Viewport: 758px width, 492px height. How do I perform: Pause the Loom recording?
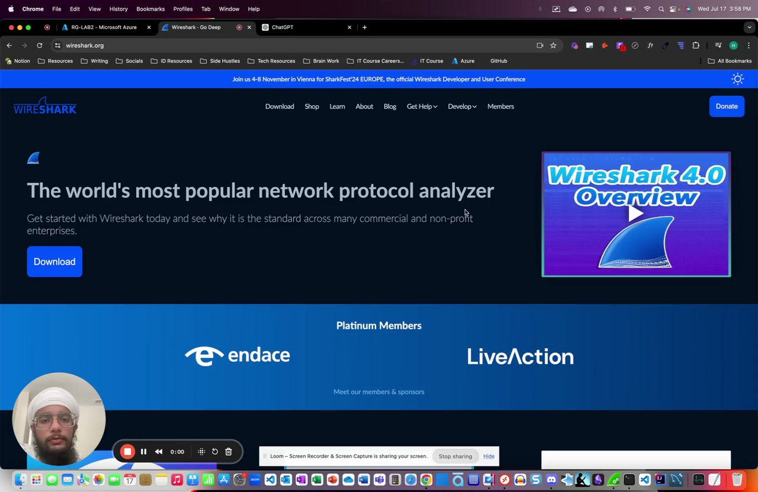click(x=143, y=452)
